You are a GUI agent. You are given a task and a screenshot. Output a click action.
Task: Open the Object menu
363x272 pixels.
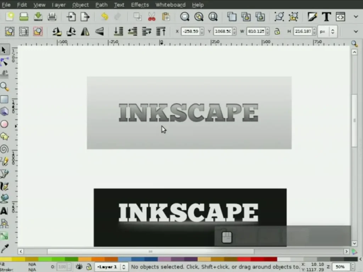point(80,5)
